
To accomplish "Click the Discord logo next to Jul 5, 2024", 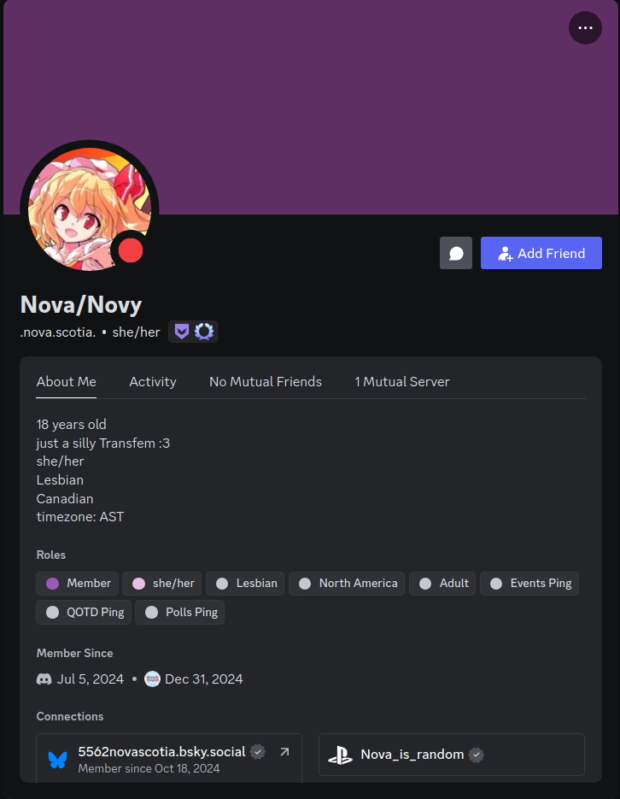I will [x=44, y=679].
